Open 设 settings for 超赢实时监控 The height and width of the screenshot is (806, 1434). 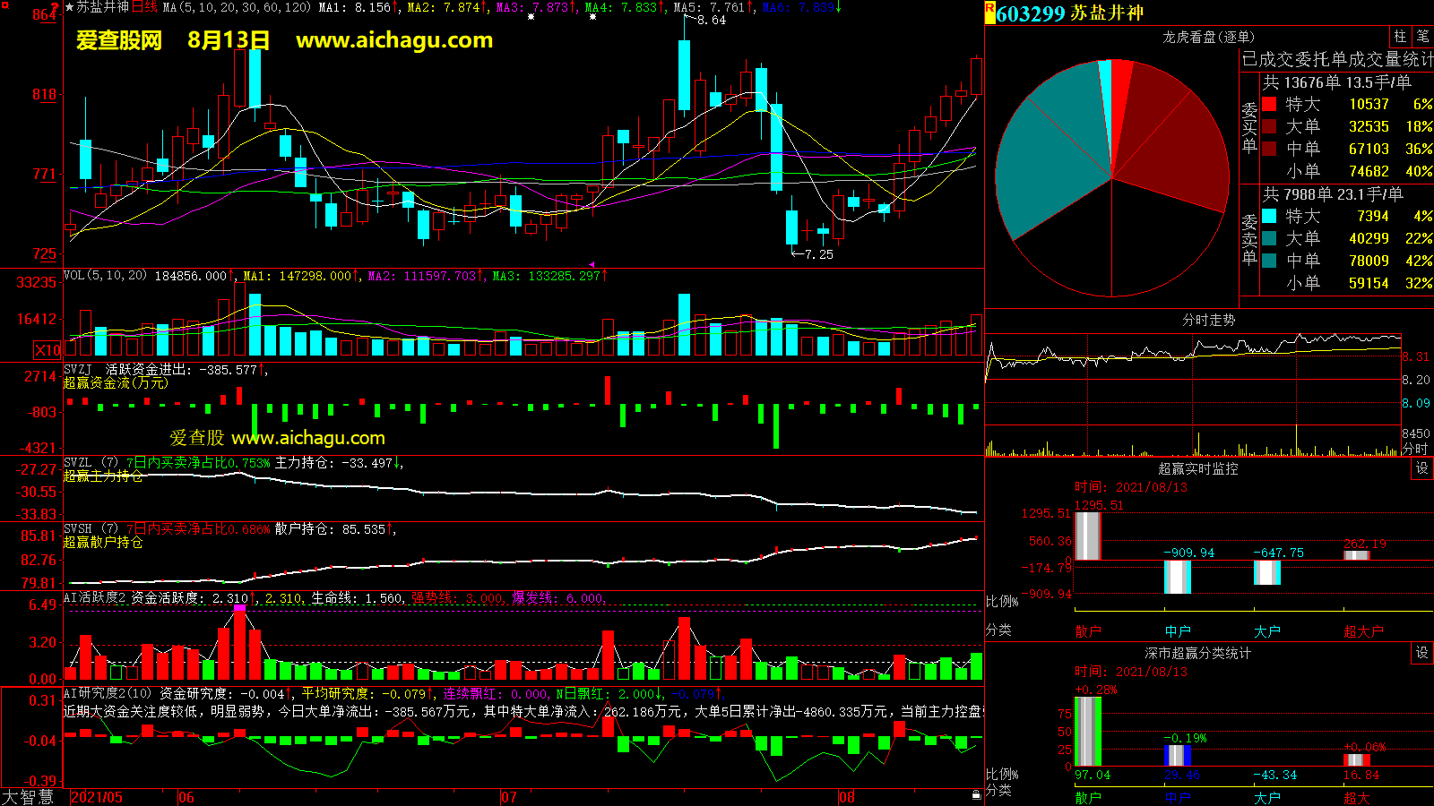coord(1421,468)
